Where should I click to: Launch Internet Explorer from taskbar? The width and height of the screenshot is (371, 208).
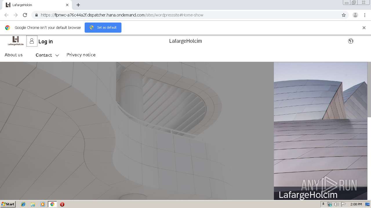23,204
